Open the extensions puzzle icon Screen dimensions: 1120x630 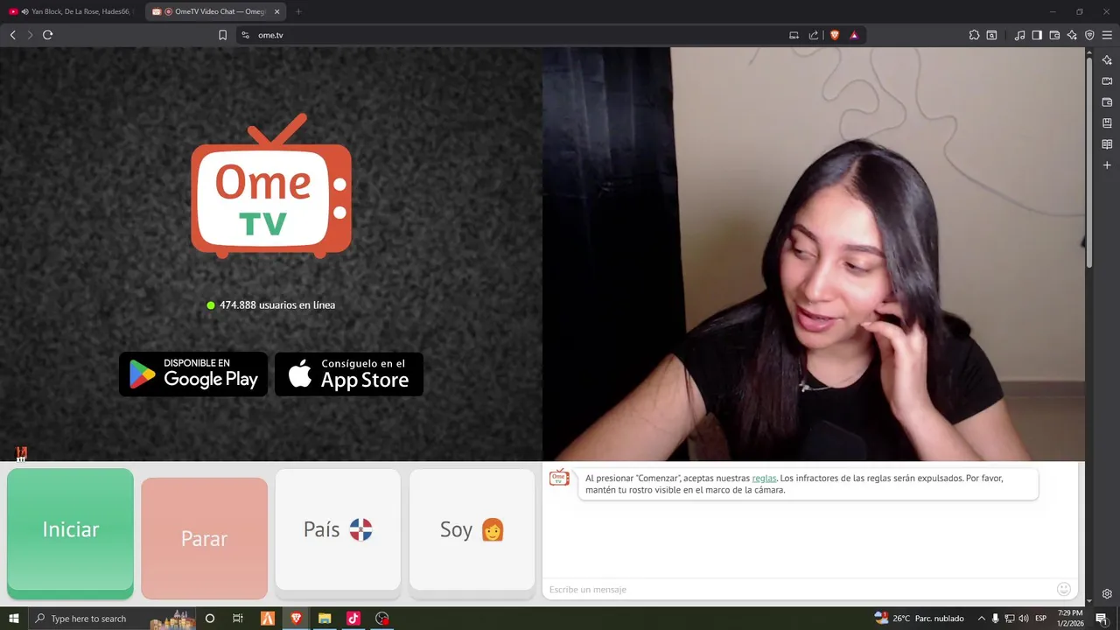pos(974,35)
